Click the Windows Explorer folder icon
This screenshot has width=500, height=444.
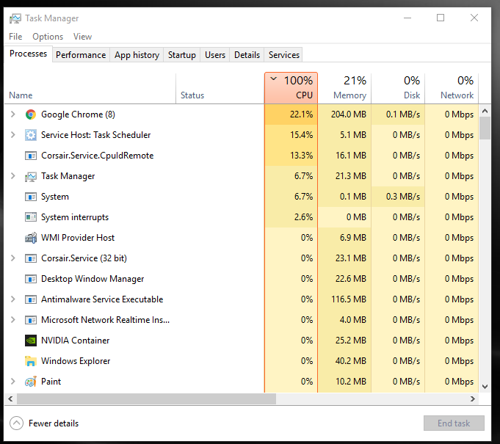(31, 361)
